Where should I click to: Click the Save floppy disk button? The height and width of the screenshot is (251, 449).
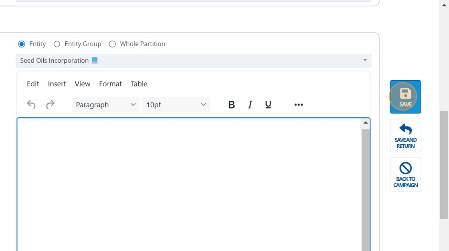click(x=405, y=97)
